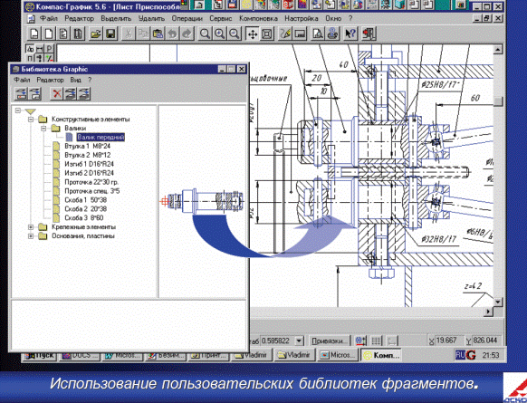This screenshot has width=527, height=403.
Task: Click the vertical scrollbar thumb of drawing
Action: point(498,101)
